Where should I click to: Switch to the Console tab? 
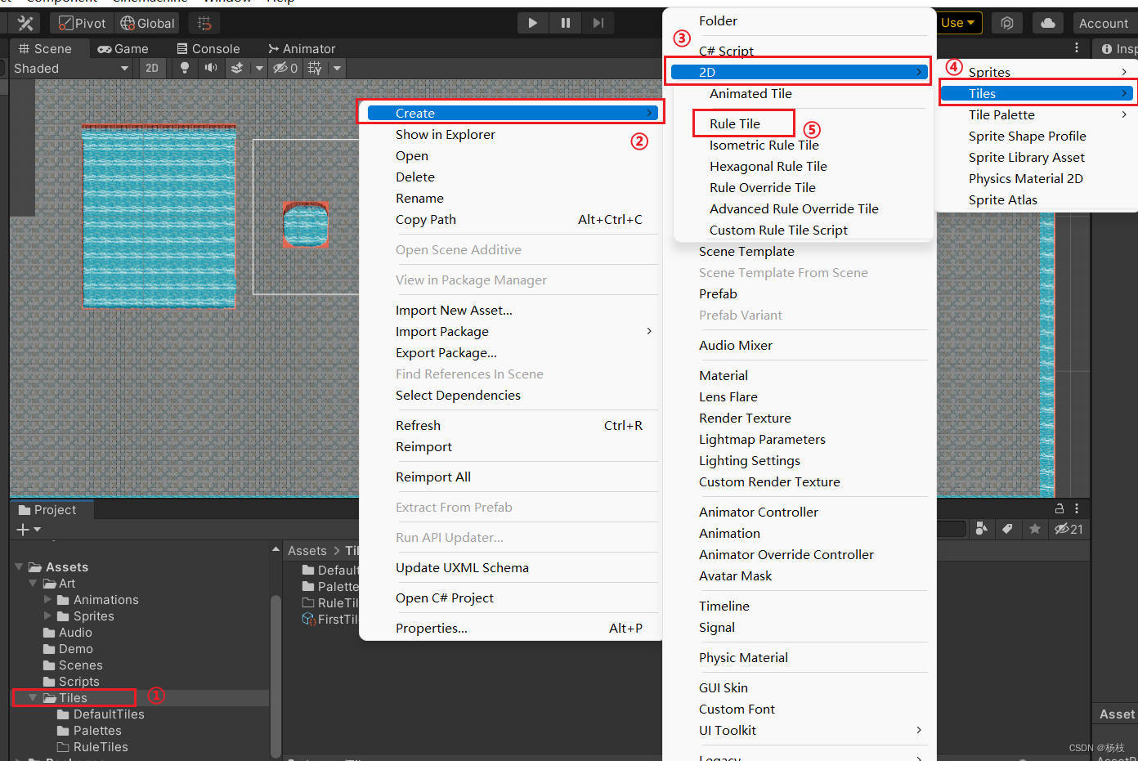208,49
